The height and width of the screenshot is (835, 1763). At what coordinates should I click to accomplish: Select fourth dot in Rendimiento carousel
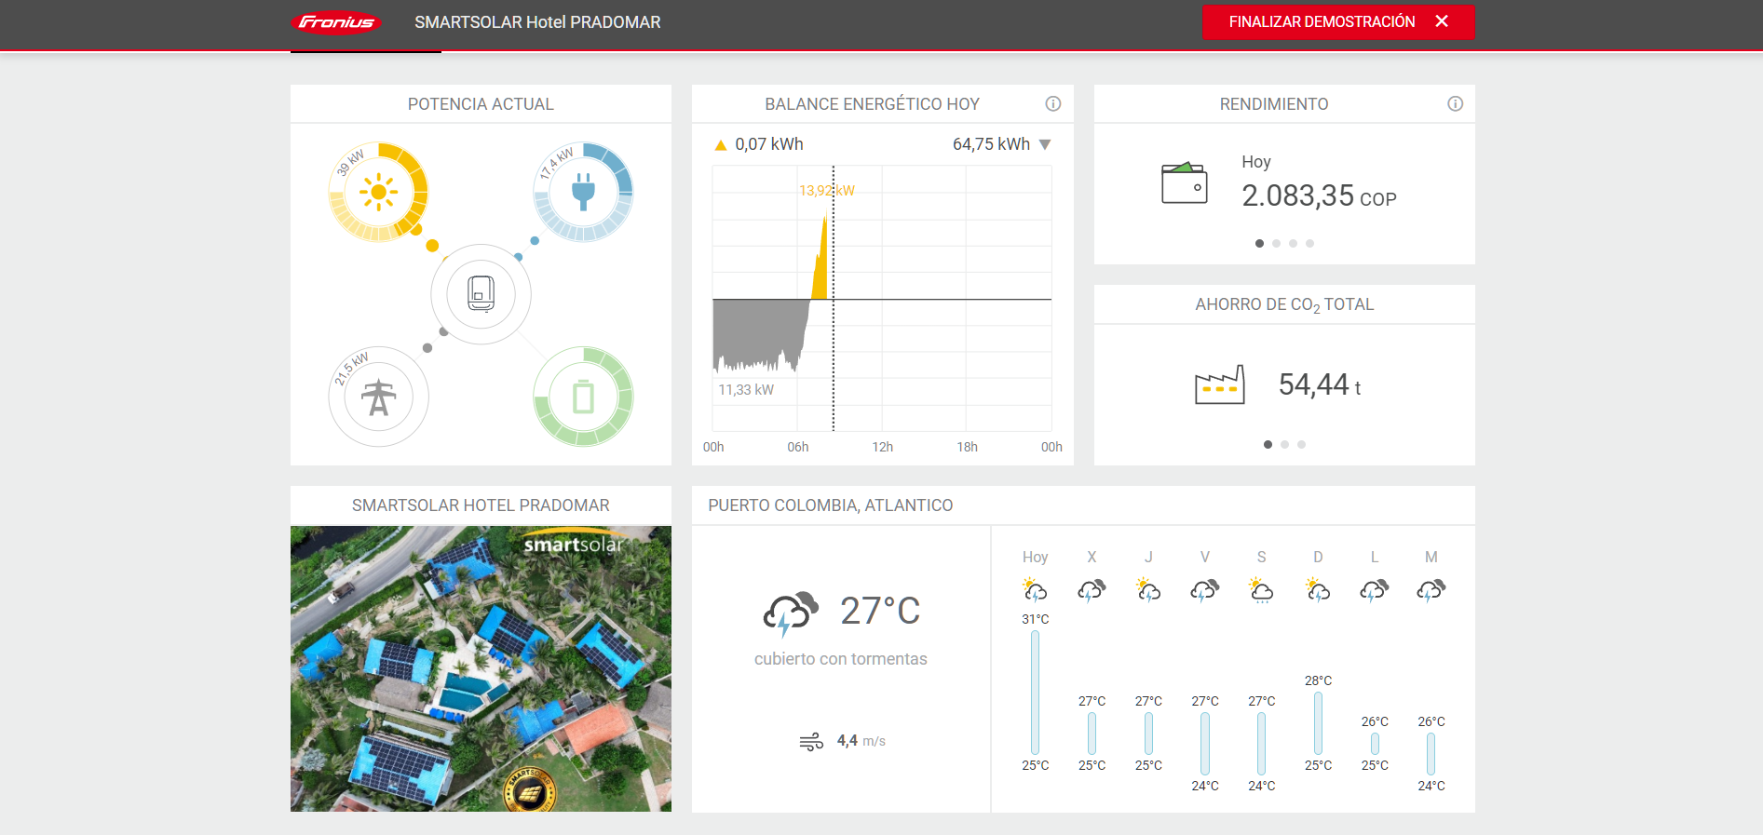click(x=1309, y=244)
